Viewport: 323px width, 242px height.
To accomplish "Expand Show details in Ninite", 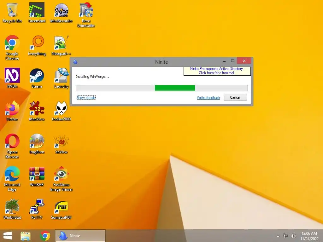I will tap(86, 98).
